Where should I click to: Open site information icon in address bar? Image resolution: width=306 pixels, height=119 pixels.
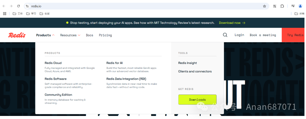coord(27,6)
